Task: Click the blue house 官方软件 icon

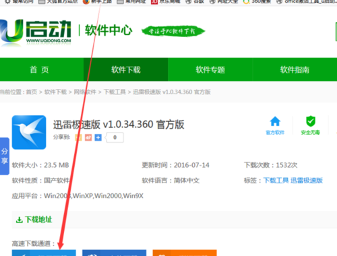Action: (275, 121)
